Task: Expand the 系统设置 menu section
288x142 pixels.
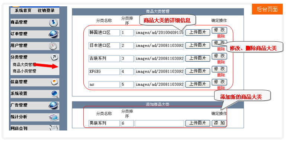Action: (x=35, y=94)
